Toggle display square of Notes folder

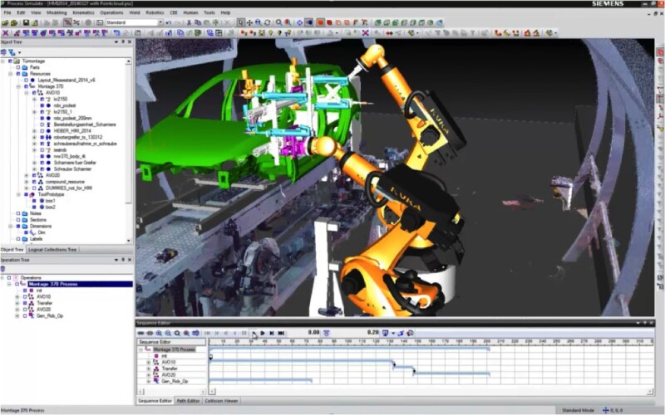tap(18, 213)
